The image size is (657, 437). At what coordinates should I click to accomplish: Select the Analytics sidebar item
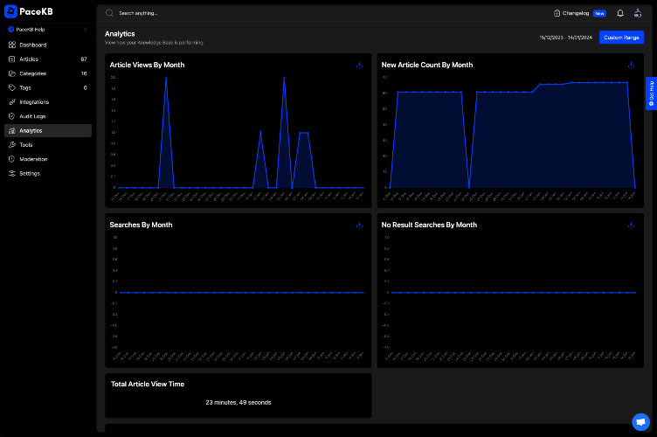(48, 130)
